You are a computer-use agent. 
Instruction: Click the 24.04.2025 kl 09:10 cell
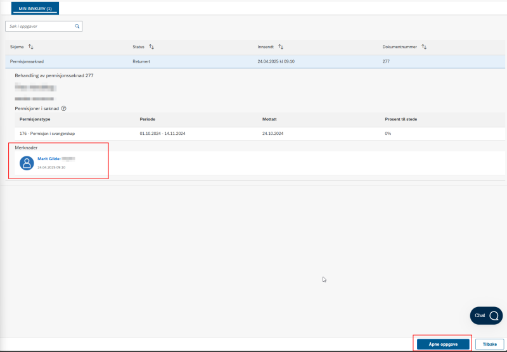pyautogui.click(x=276, y=61)
